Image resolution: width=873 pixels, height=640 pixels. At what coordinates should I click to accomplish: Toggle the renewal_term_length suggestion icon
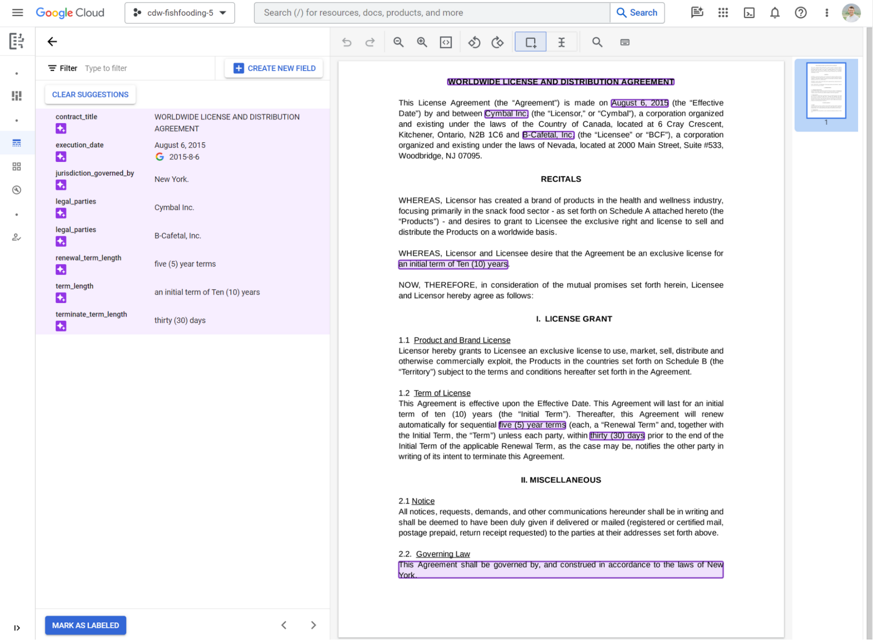61,269
